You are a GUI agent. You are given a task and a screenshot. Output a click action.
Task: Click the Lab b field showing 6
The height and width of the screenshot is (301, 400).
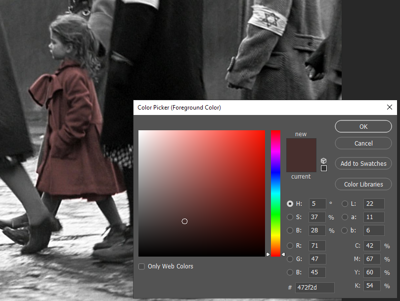[374, 230]
